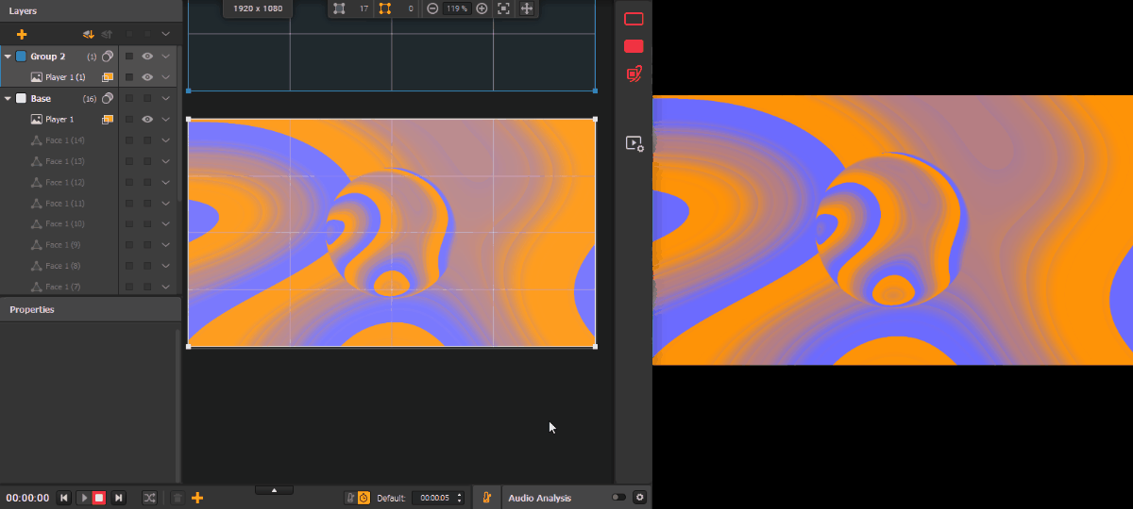Open Face 1 (10) row chevron menu

165,224
